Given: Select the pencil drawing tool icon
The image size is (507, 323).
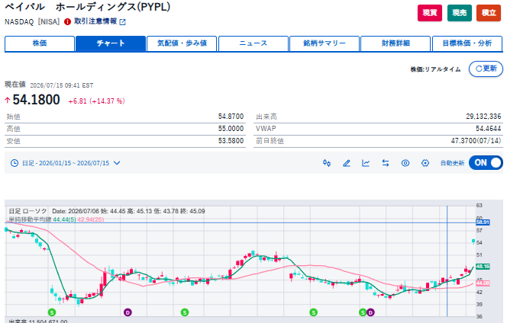Looking at the screenshot, I should (347, 163).
